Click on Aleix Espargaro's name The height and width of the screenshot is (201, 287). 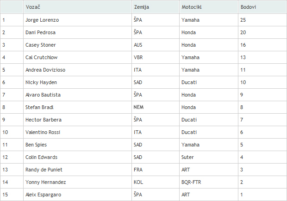tap(44, 195)
